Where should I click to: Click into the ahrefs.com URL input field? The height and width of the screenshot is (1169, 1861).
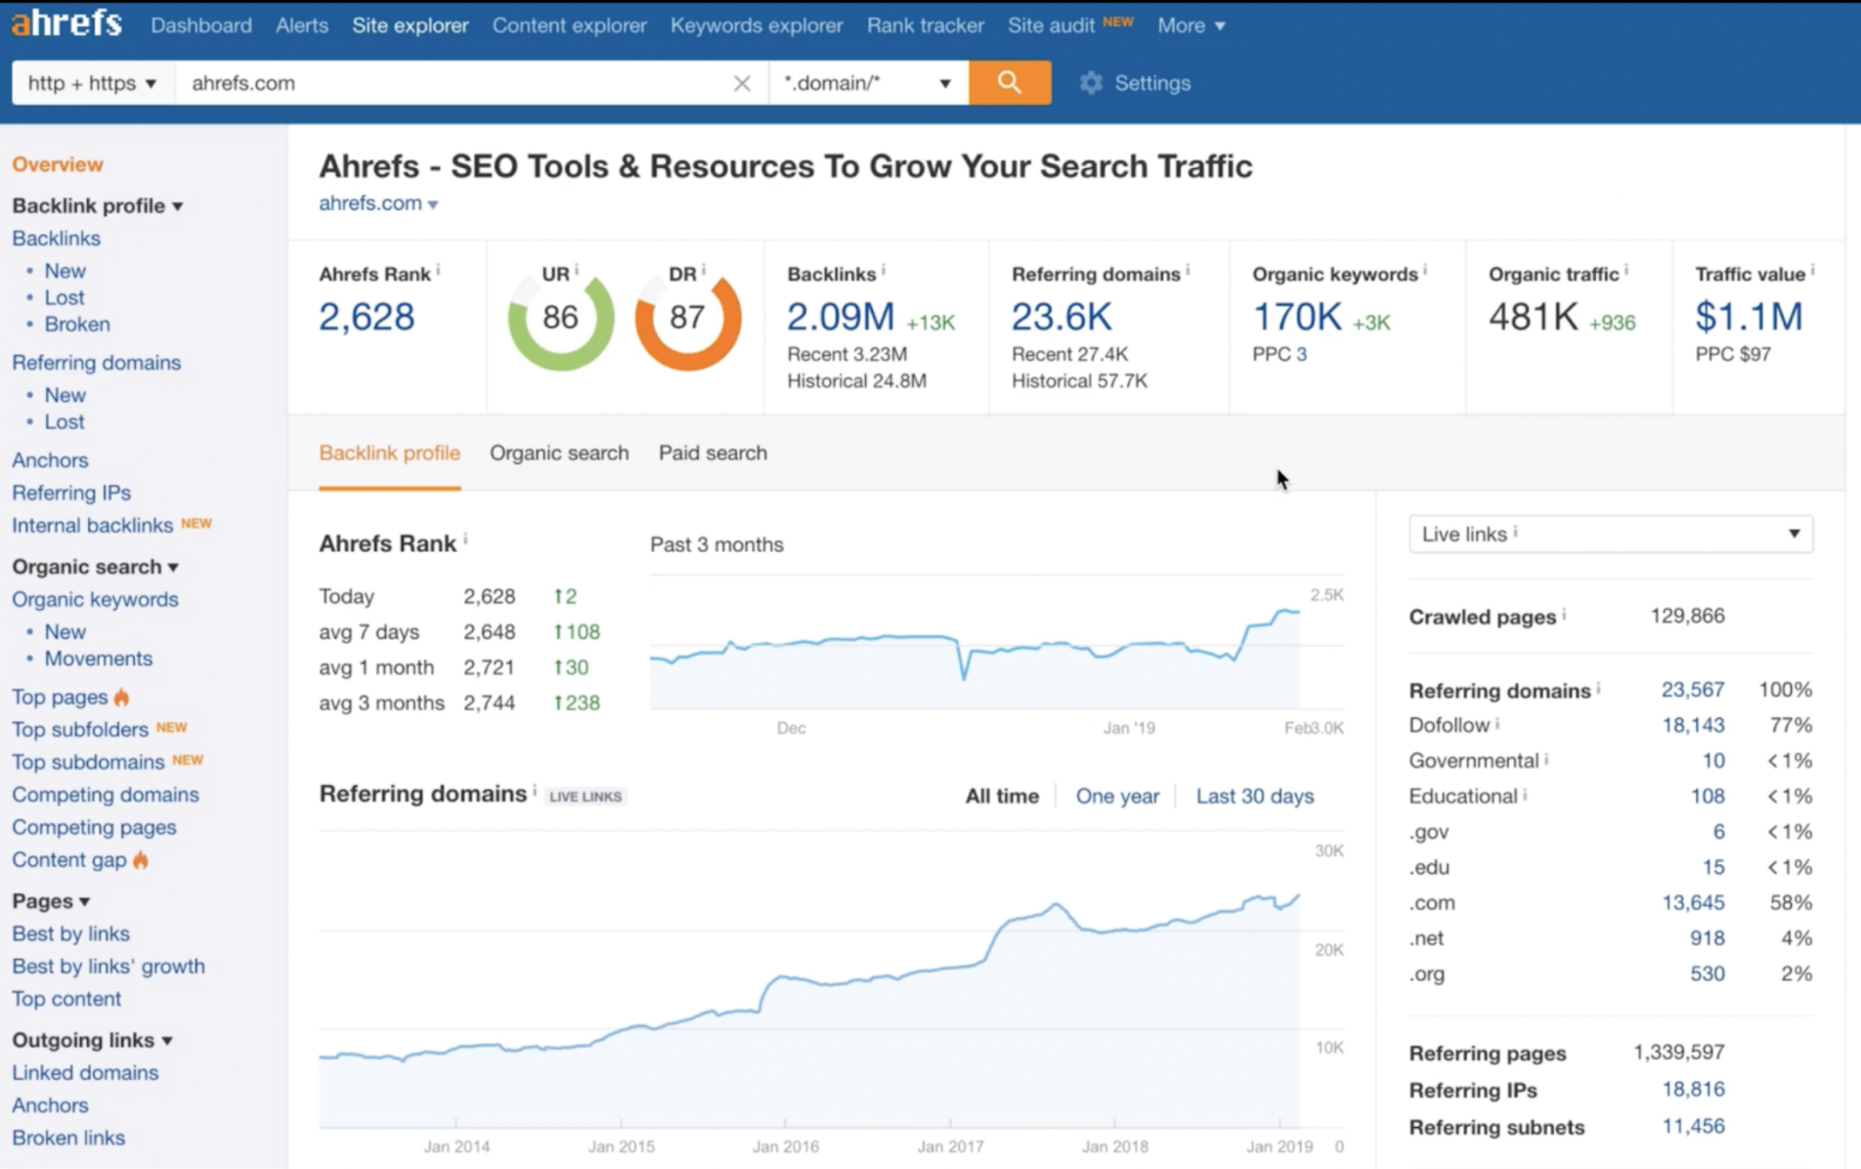450,83
